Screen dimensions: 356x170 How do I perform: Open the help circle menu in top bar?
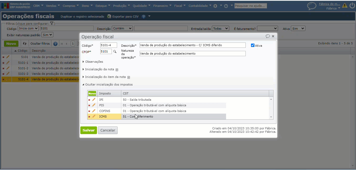pos(226,6)
